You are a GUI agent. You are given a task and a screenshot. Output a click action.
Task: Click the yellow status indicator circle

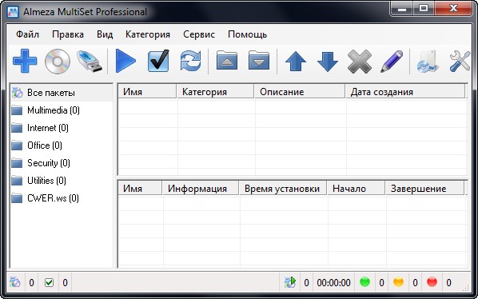click(x=398, y=282)
